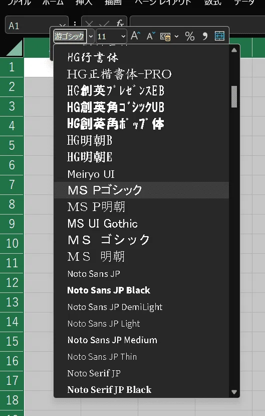Switch to the 数式 ribbon tab

(x=212, y=3)
